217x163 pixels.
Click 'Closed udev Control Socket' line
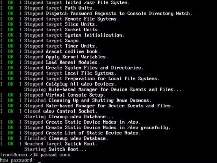click(61, 111)
